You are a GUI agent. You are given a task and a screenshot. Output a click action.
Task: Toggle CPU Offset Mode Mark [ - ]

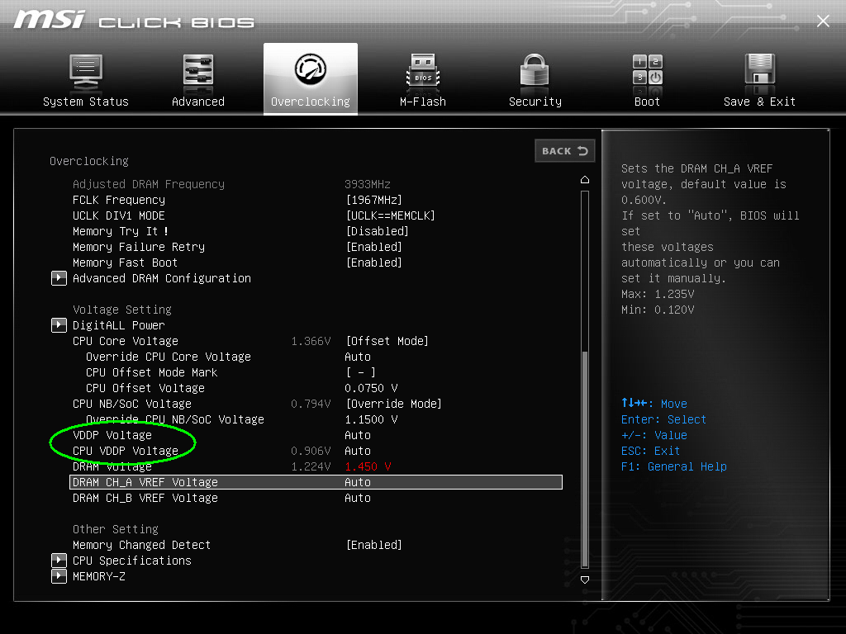point(360,372)
